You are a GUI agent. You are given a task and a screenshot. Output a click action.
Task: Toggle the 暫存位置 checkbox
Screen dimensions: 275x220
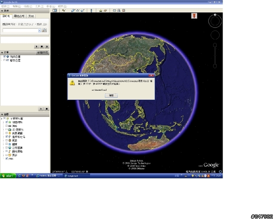5,60
